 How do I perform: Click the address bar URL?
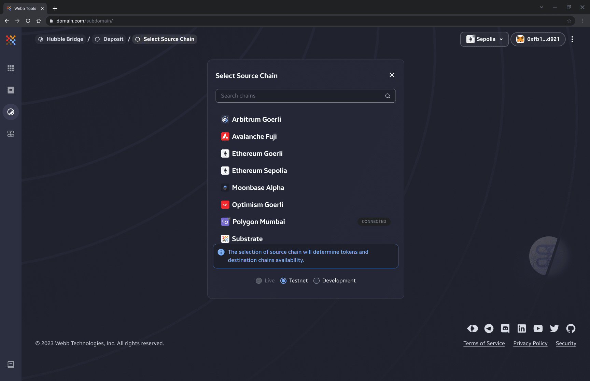pos(85,21)
